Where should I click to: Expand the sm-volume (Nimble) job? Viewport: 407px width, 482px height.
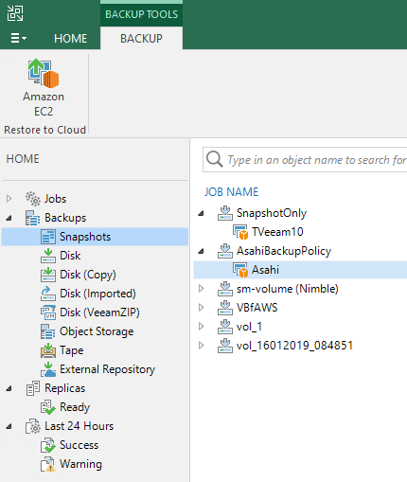coord(202,289)
